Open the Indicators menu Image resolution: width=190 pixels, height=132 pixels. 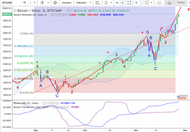point(81,3)
